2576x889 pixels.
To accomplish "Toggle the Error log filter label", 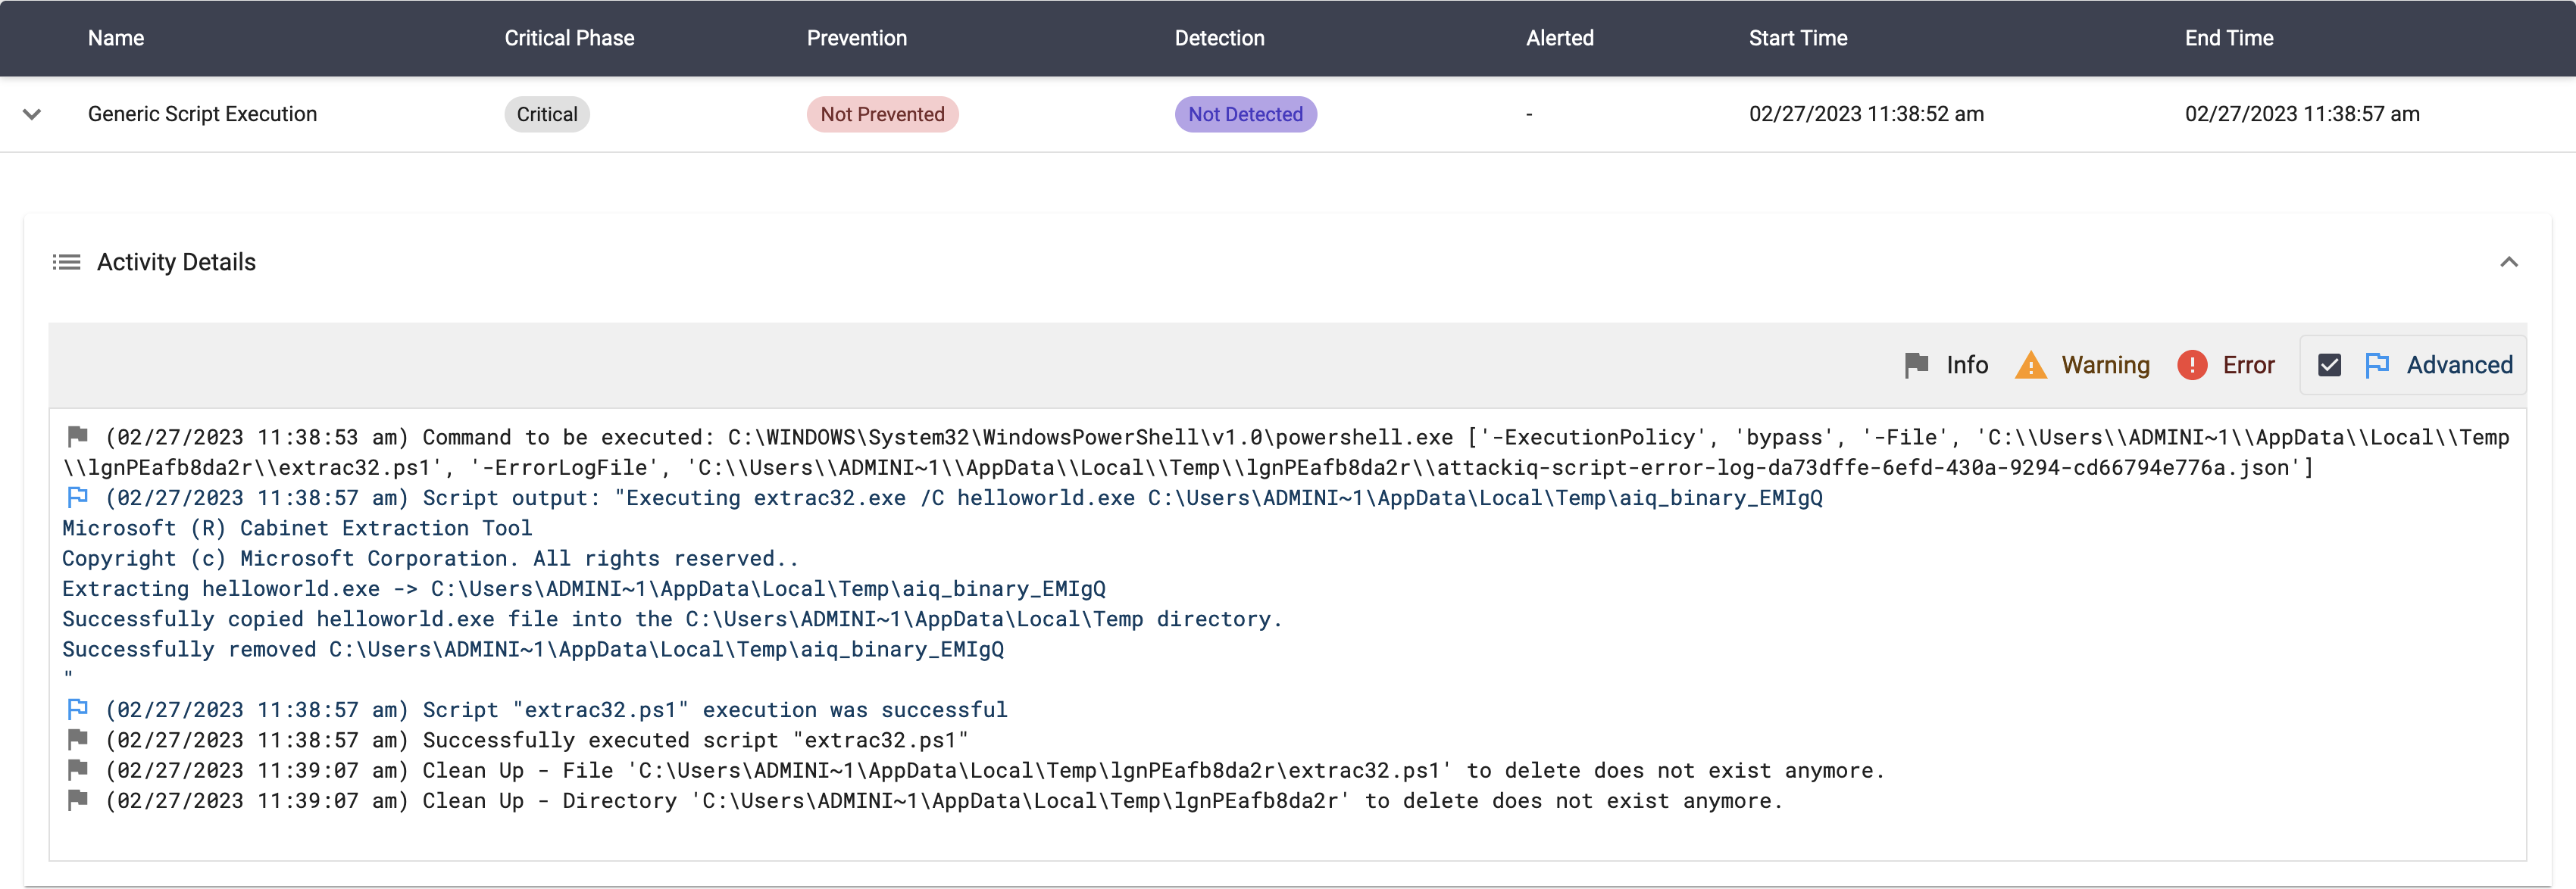I will (x=2248, y=365).
